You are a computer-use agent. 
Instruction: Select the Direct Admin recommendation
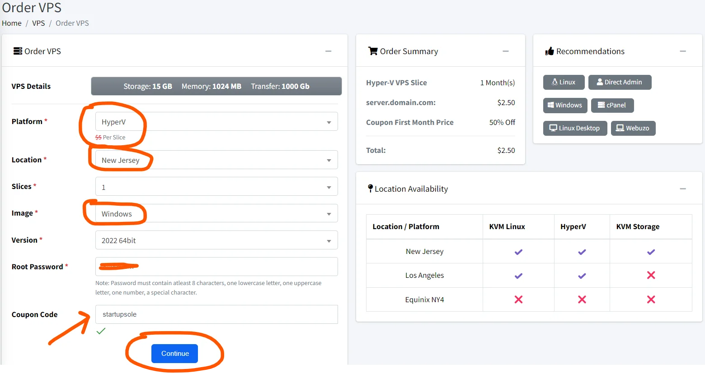point(620,82)
